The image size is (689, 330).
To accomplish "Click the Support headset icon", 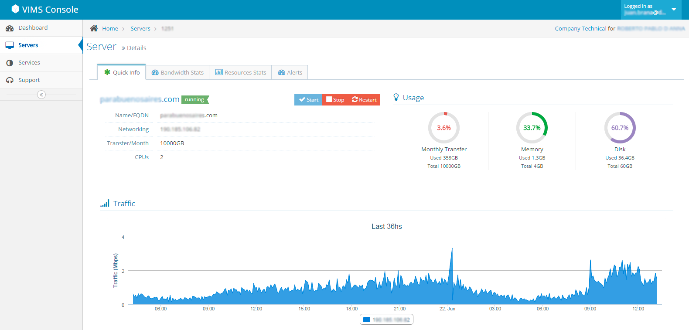I will (10, 80).
